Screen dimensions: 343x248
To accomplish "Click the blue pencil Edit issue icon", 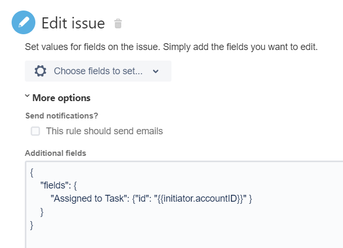I will point(23,23).
